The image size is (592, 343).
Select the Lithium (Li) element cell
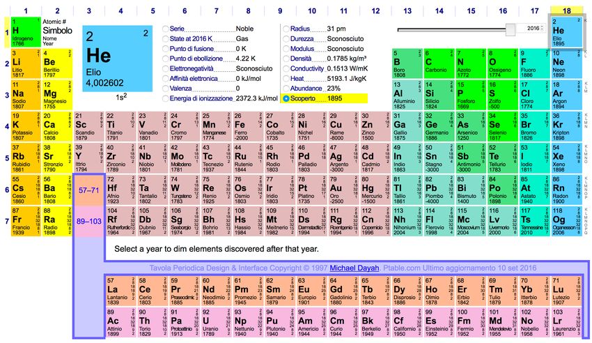(25, 63)
